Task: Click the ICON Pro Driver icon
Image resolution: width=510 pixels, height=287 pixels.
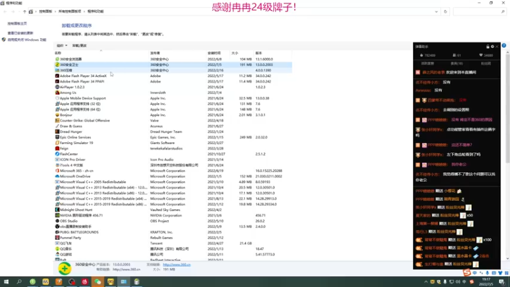Action: 57,159
